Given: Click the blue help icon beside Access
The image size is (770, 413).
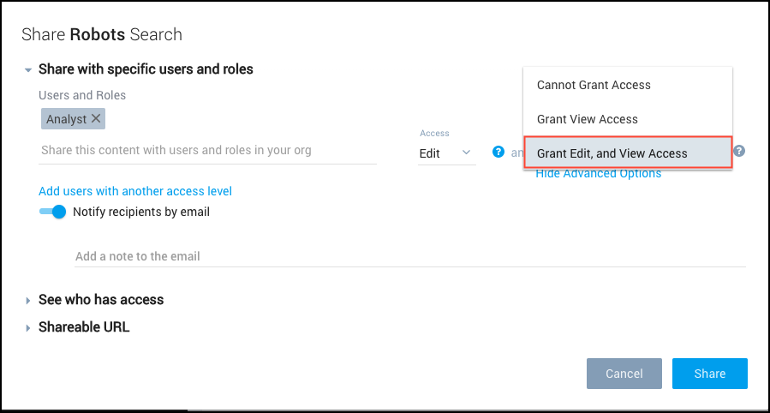Looking at the screenshot, I should click(x=498, y=153).
